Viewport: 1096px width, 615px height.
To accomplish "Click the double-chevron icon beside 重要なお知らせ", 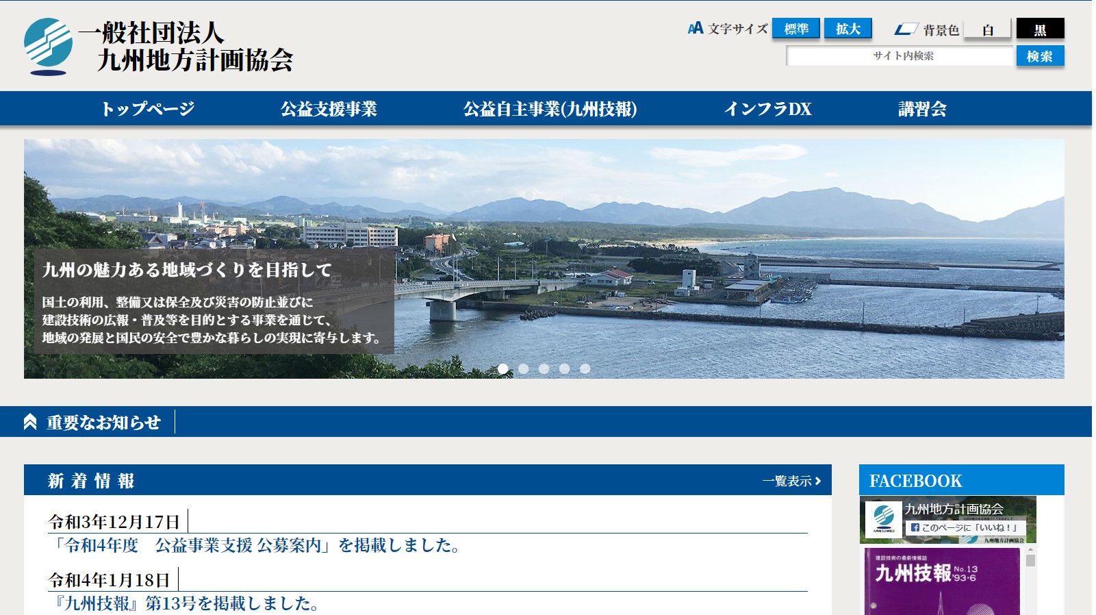I will pyautogui.click(x=30, y=422).
